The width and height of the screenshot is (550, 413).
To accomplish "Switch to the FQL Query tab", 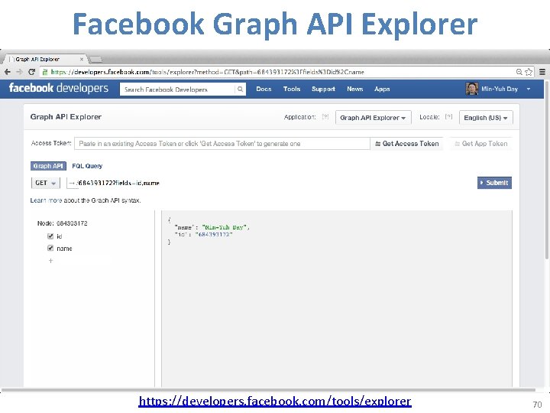I will tap(87, 166).
